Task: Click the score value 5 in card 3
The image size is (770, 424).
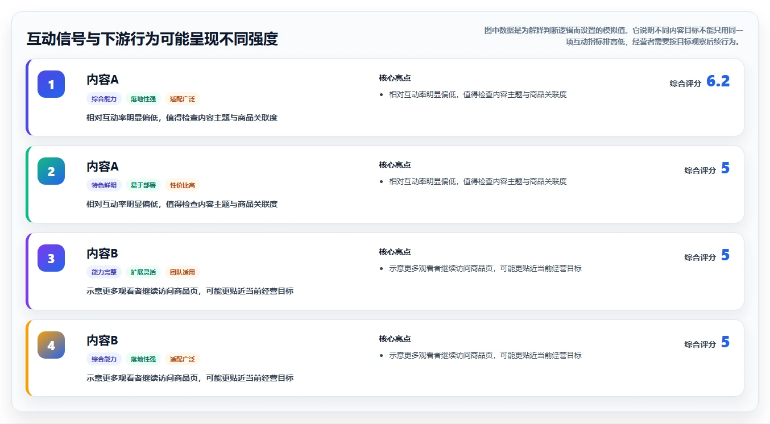Action: pos(725,255)
